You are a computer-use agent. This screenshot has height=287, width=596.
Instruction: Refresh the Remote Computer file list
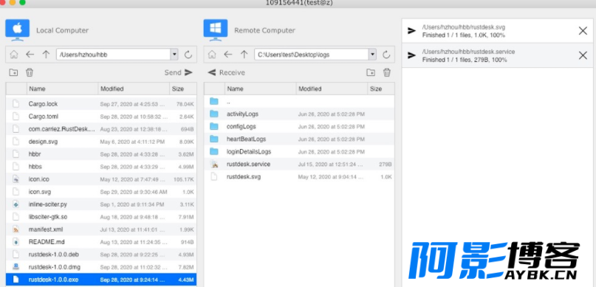(x=386, y=55)
